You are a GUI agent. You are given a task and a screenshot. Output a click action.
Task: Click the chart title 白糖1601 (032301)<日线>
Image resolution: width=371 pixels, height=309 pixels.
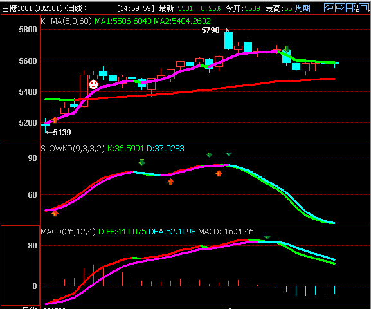click(44, 8)
